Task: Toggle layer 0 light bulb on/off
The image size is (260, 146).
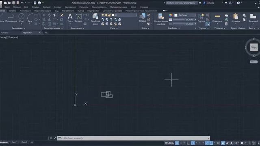Action: 103,15
